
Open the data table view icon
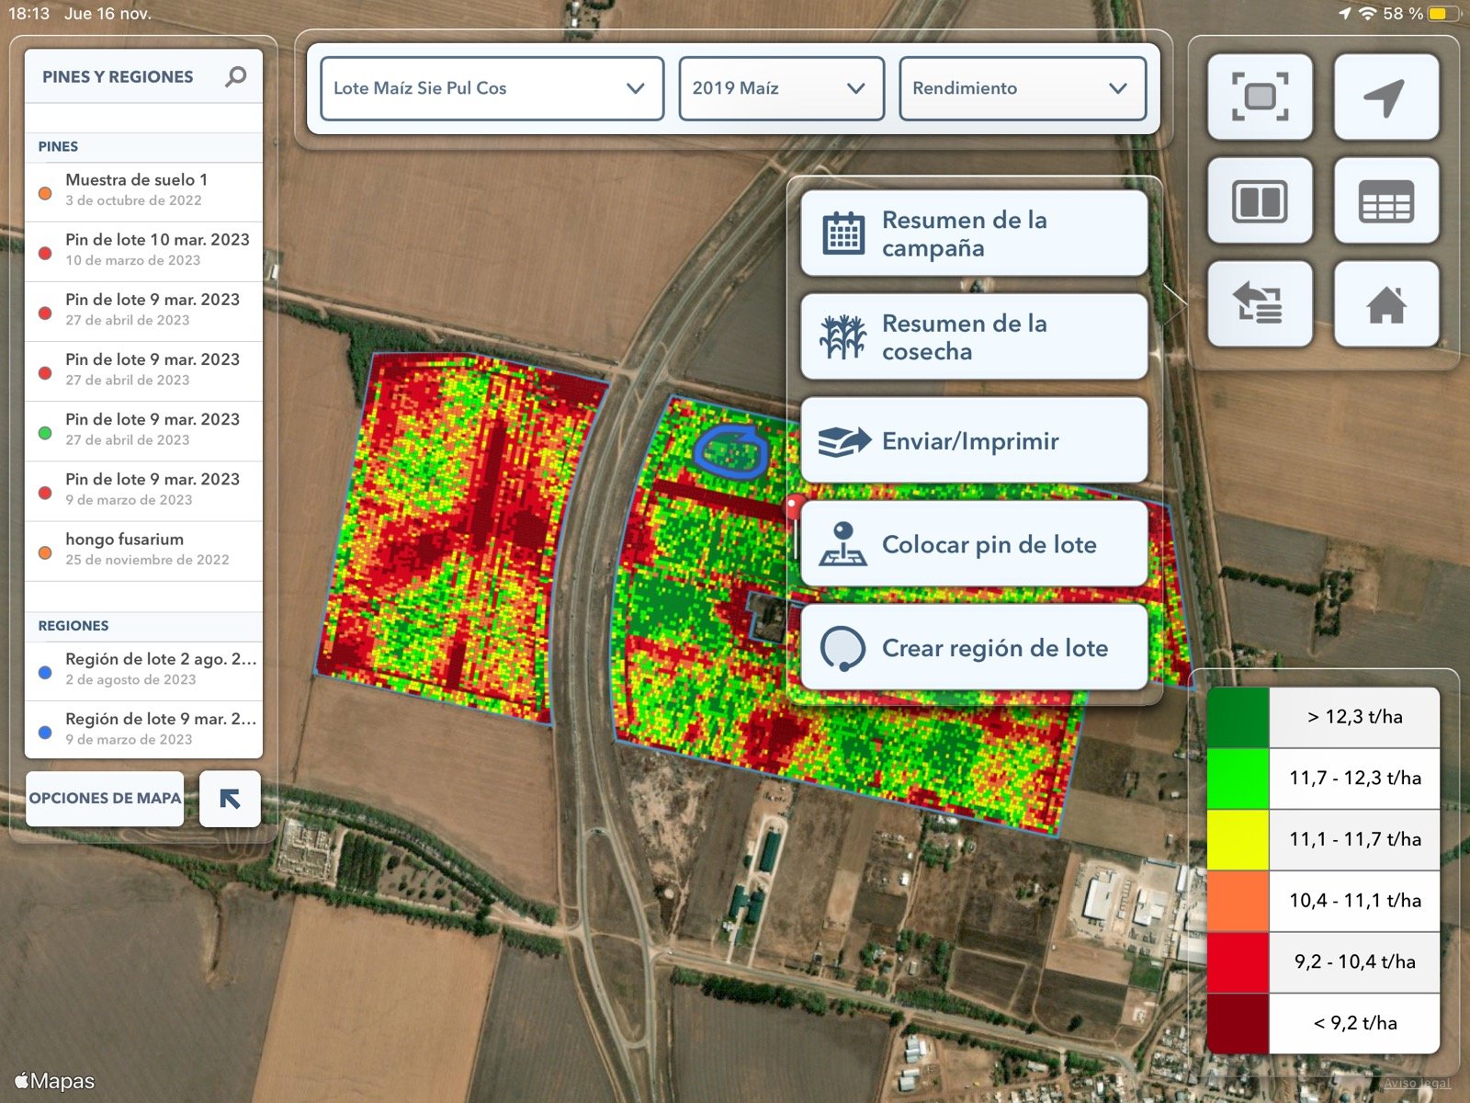pos(1386,200)
